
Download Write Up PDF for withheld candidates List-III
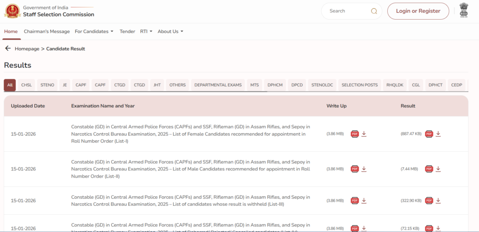point(364,201)
